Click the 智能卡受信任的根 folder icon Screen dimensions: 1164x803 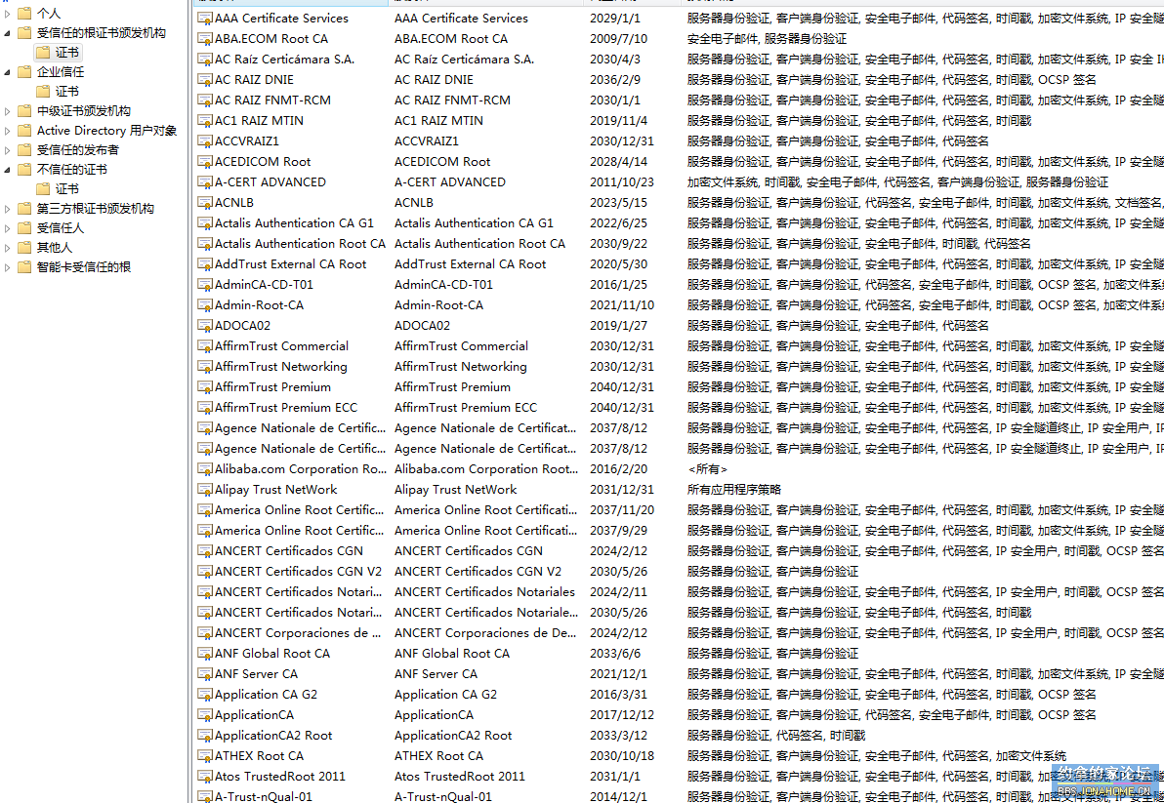point(24,267)
